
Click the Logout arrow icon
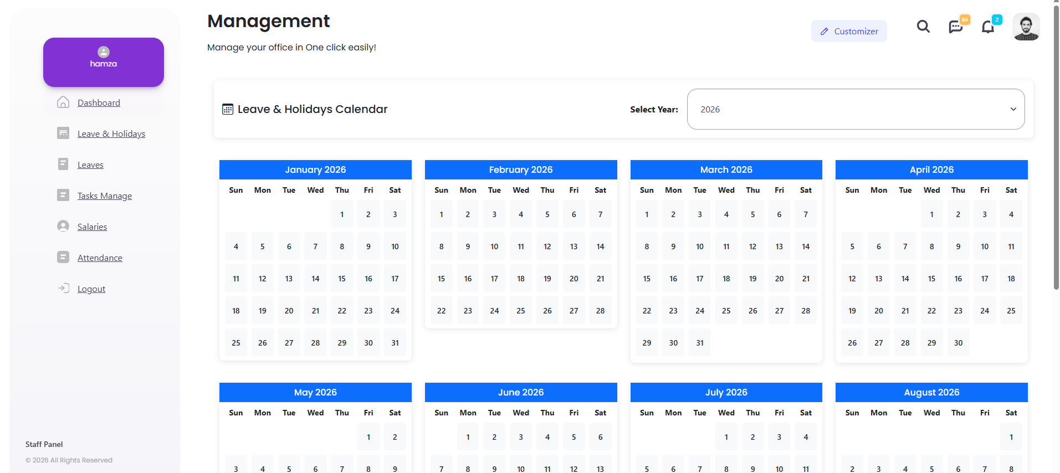coord(64,288)
